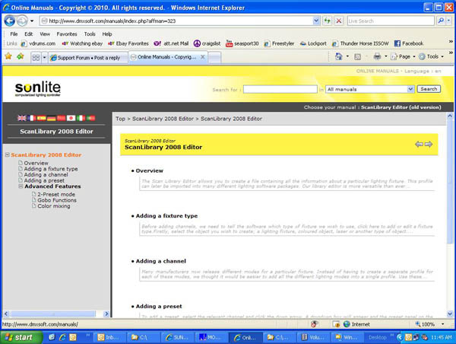Image resolution: width=456 pixels, height=344 pixels.
Task: Go back with the browser Back arrow
Action: pyautogui.click(x=10, y=21)
